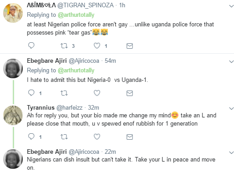Viewport: 234px width, 172px height.
Task: Send TIGRAN_SPINOZA's tweet via direct message
Action: tap(130, 46)
